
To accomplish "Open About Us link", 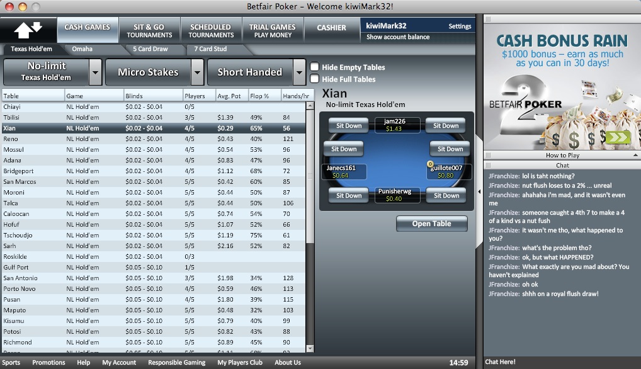I will click(x=288, y=363).
